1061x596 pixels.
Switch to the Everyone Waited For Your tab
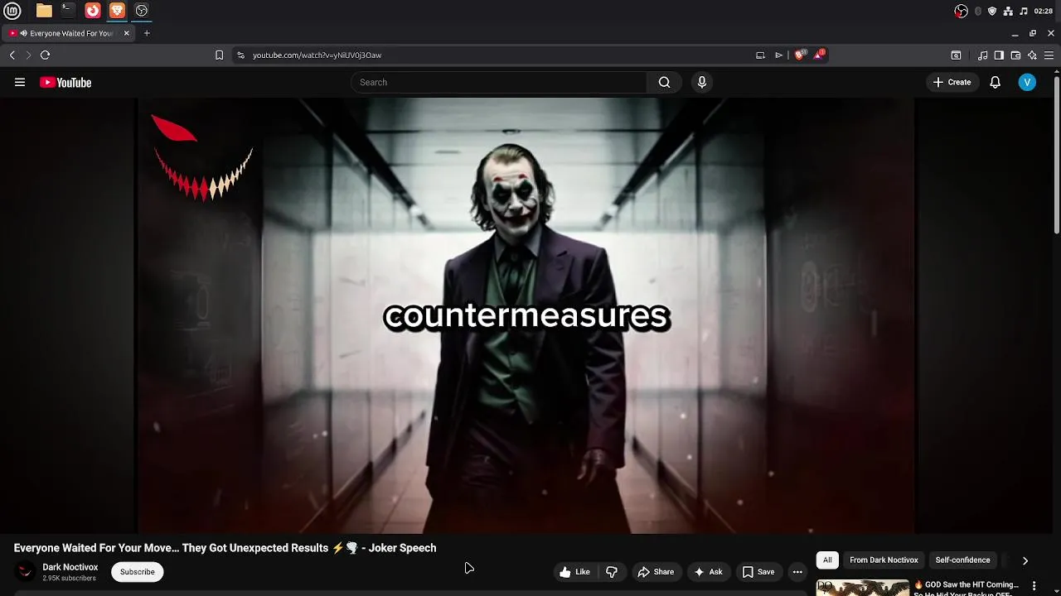[x=70, y=33]
